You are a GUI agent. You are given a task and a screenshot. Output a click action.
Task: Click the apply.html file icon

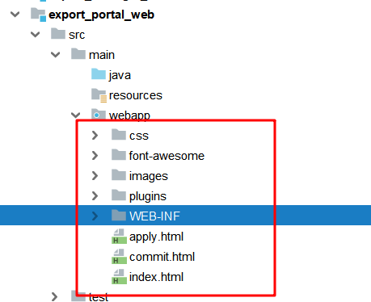click(119, 237)
